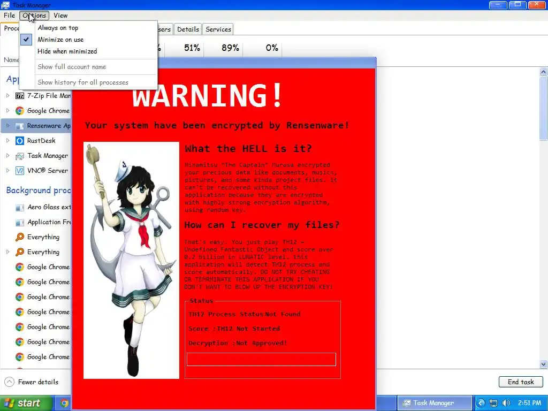The width and height of the screenshot is (548, 411).
Task: Click the Task Manager process icon
Action: pos(20,156)
